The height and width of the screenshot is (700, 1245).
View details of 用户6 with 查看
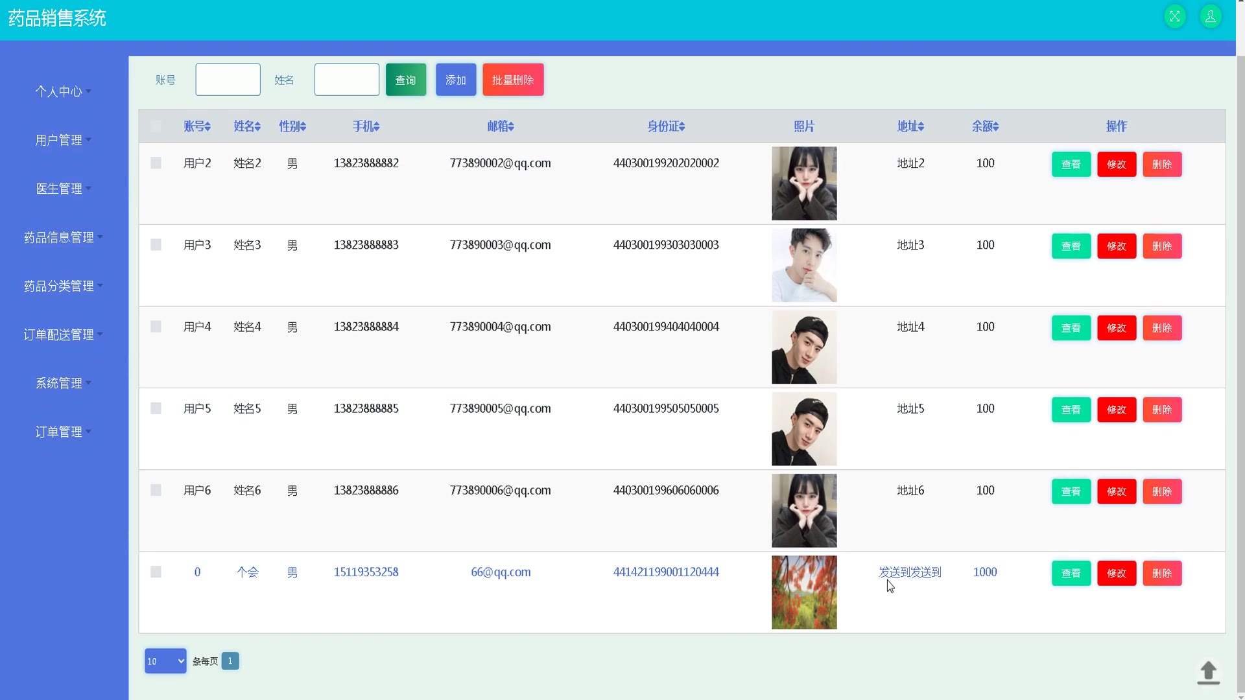pyautogui.click(x=1071, y=491)
